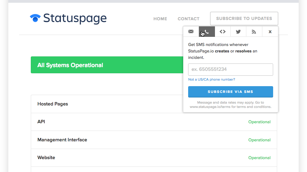Select the email subscription envelope icon

pyautogui.click(x=191, y=32)
